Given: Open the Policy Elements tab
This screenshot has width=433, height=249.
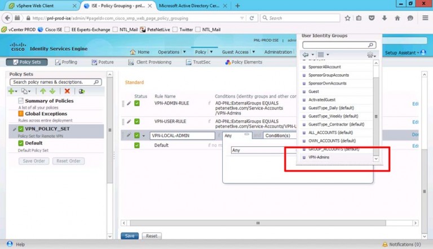Looking at the screenshot, I should coord(244,62).
